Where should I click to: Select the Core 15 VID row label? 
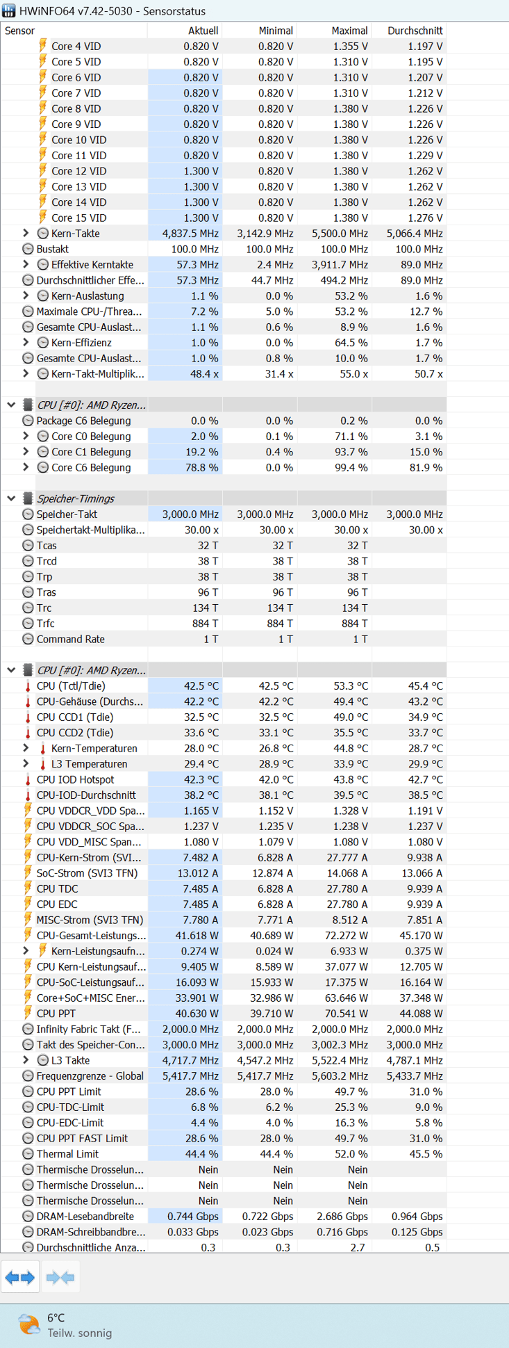tap(79, 218)
